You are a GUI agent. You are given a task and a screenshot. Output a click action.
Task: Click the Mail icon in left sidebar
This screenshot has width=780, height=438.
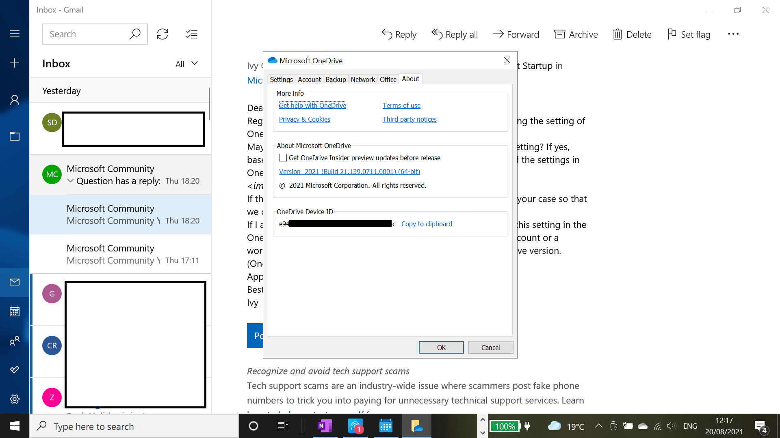click(15, 282)
